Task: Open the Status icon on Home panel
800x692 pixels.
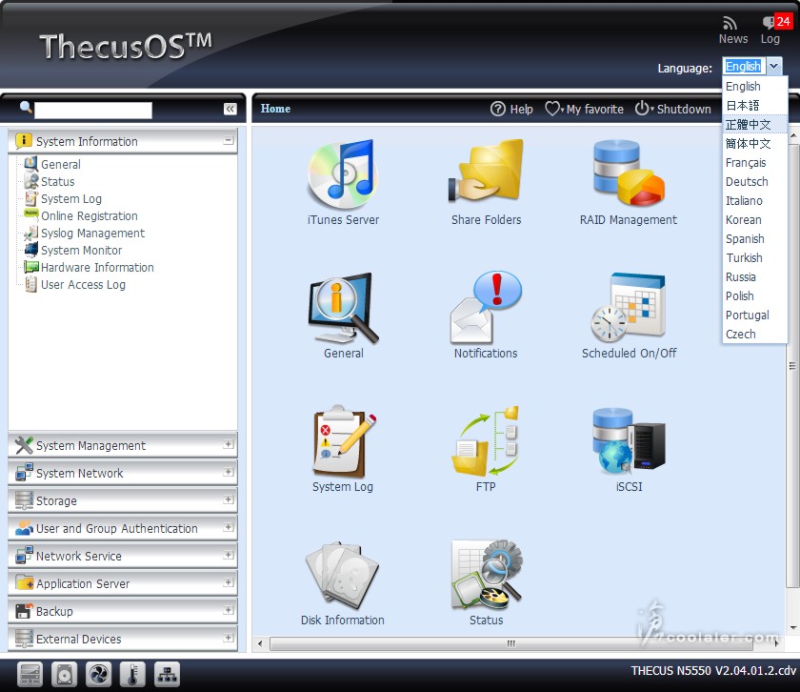Action: coord(487,575)
